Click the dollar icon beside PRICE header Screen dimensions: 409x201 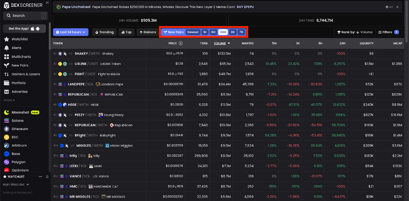tap(181, 43)
